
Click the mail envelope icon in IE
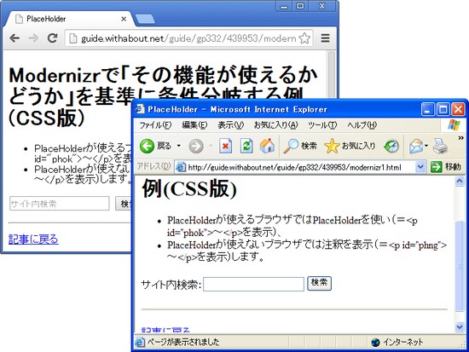(x=416, y=147)
